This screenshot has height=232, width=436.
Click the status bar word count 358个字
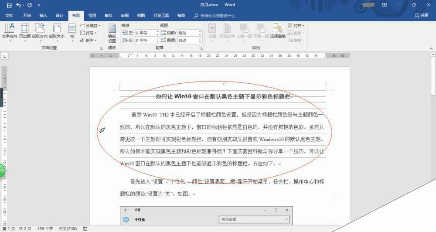[45, 229]
